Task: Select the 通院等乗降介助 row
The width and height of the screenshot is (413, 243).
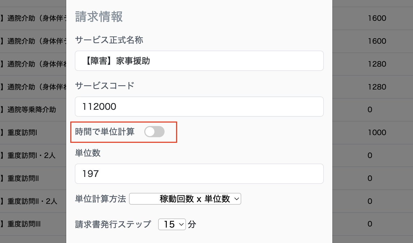Action: [x=32, y=110]
